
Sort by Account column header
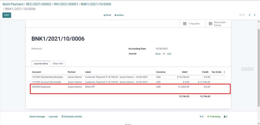coord(37,72)
